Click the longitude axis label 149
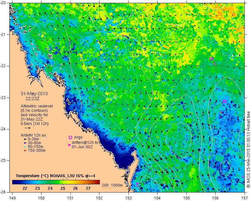 [12, 198]
